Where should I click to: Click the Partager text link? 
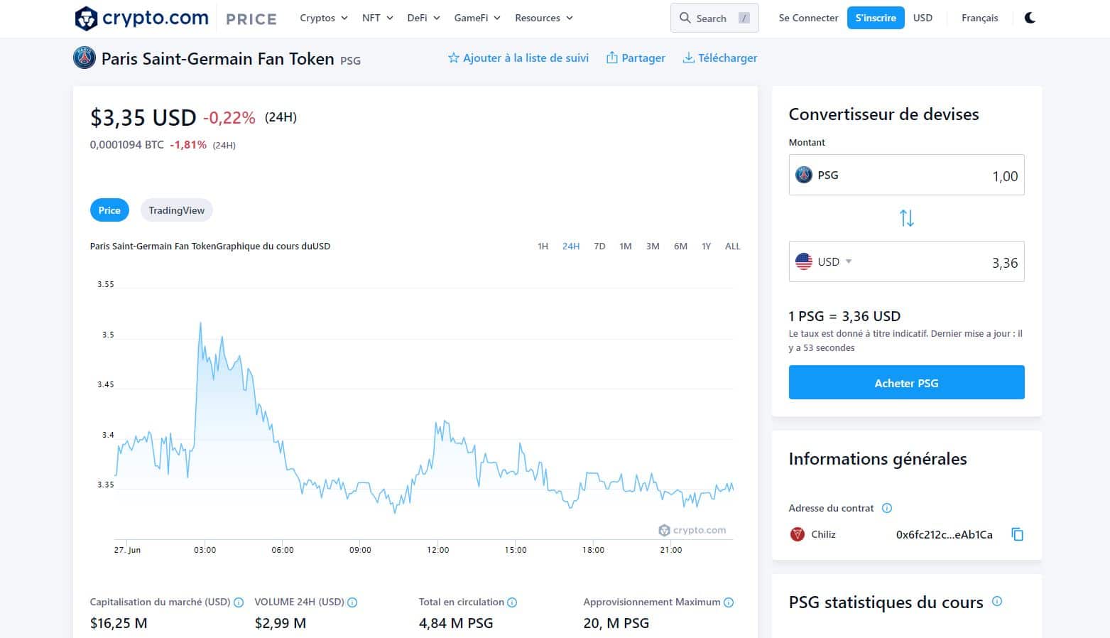pos(643,58)
